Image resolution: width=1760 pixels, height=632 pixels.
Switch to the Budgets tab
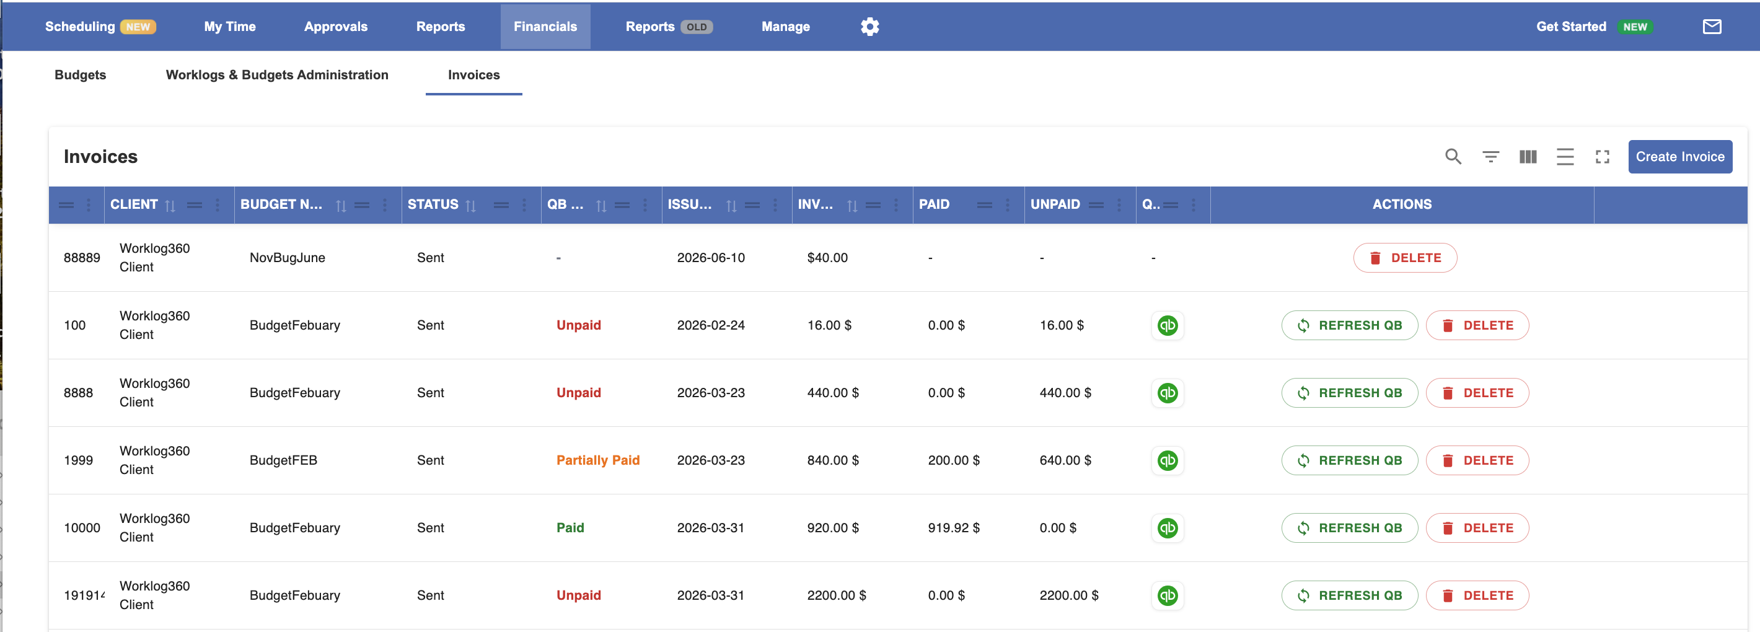[x=80, y=75]
